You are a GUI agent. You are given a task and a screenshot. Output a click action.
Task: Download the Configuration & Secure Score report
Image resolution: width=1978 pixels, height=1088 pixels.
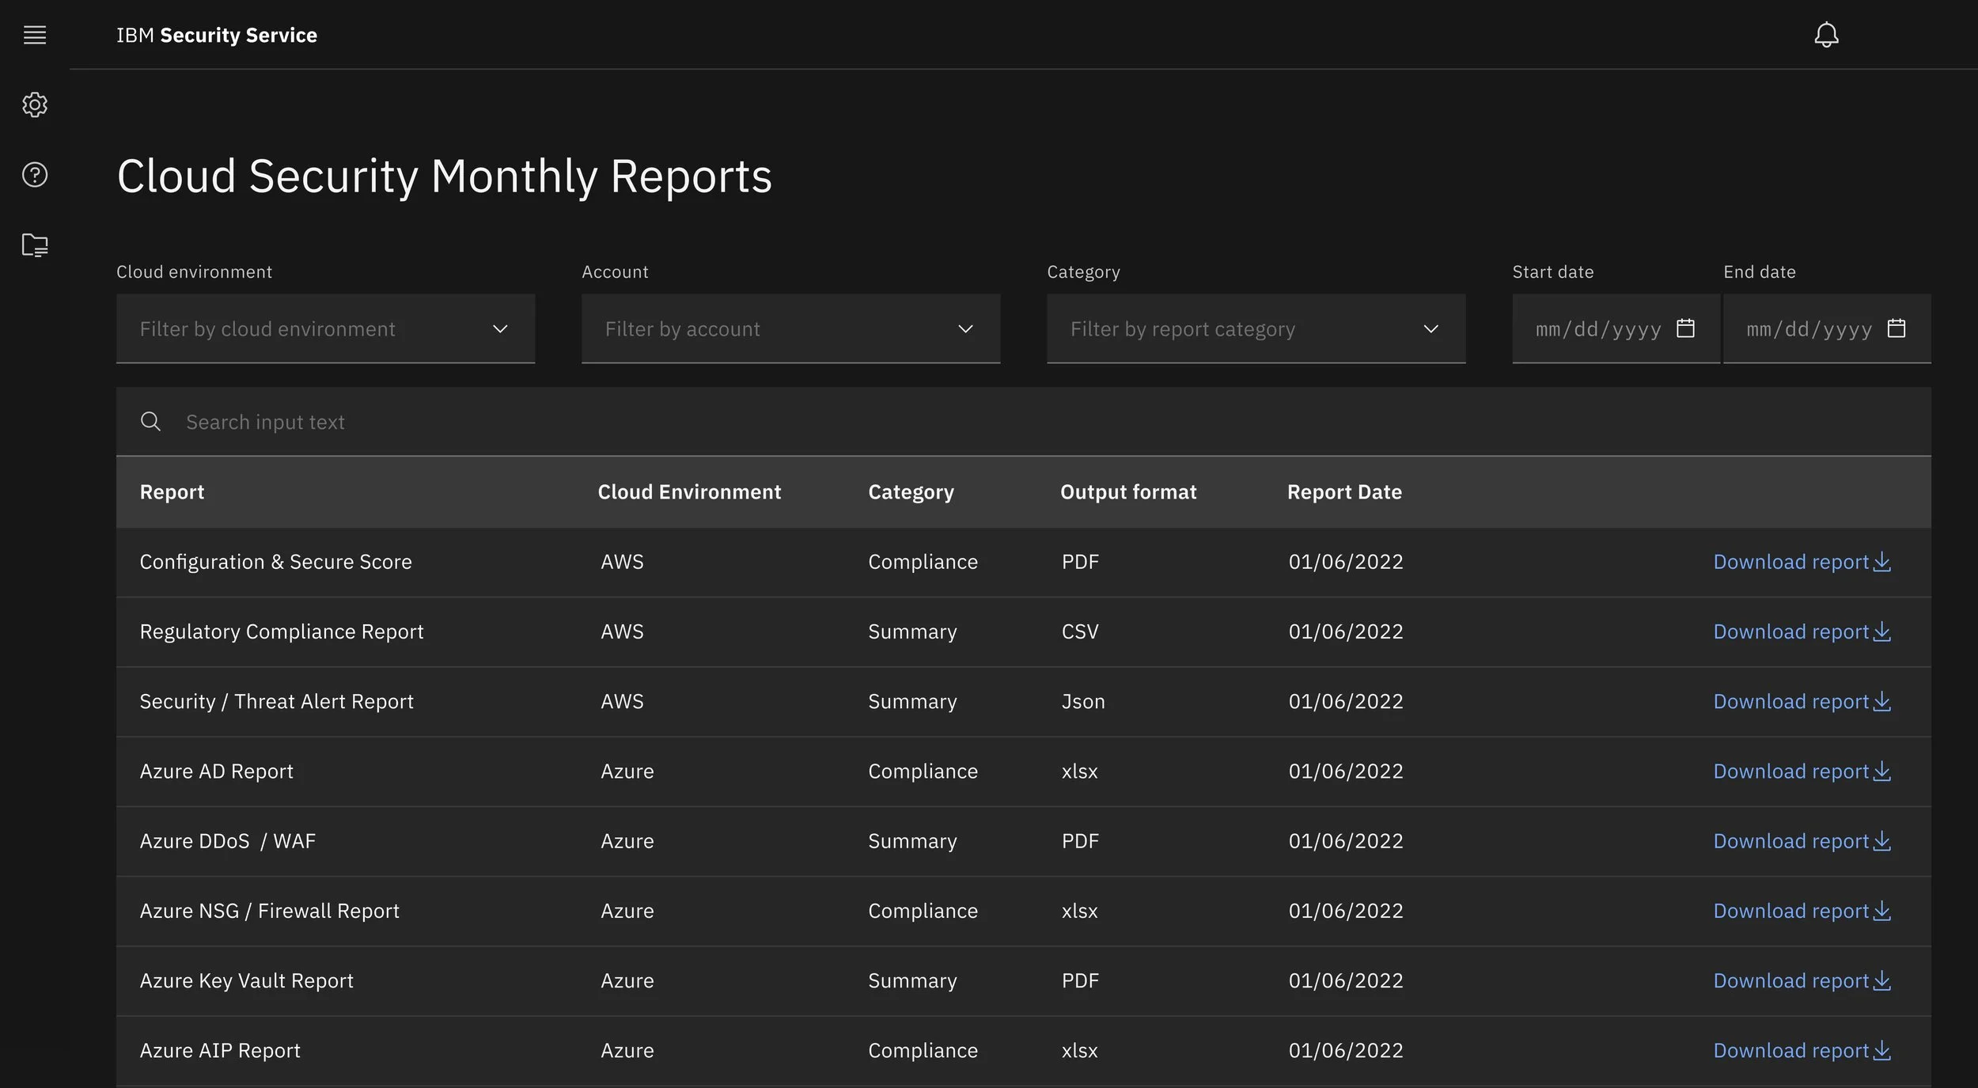click(1802, 562)
